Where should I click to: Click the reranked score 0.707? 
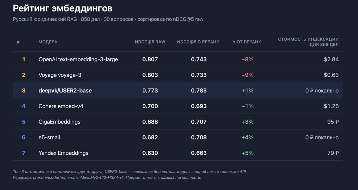pos(199,122)
